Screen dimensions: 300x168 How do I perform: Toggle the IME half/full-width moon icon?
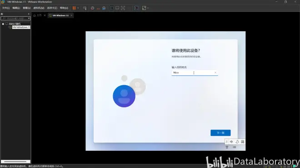click(237, 142)
